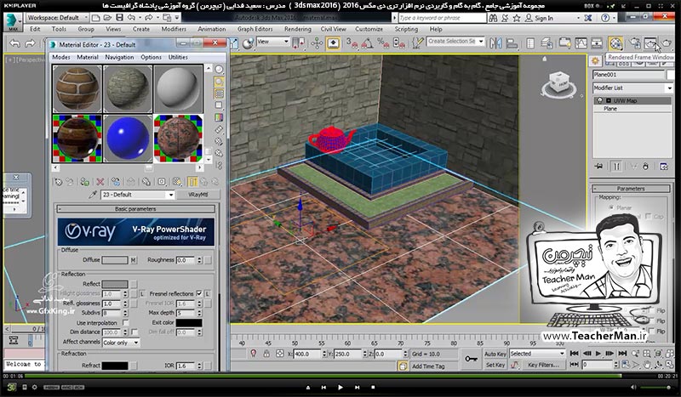Click the main toolbar Undo arrow
The height and width of the screenshot is (397, 681).
coord(14,43)
